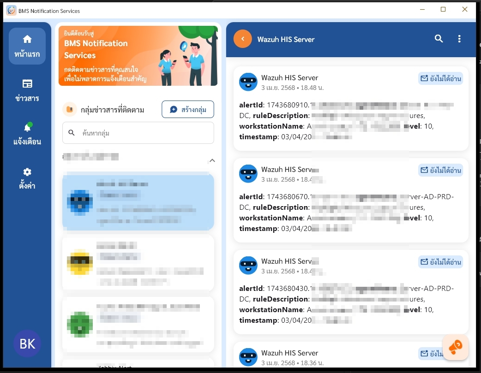Viewport: 481px width, 373px height.
Task: Click the BK profile avatar in the sidebar
Action: point(27,343)
